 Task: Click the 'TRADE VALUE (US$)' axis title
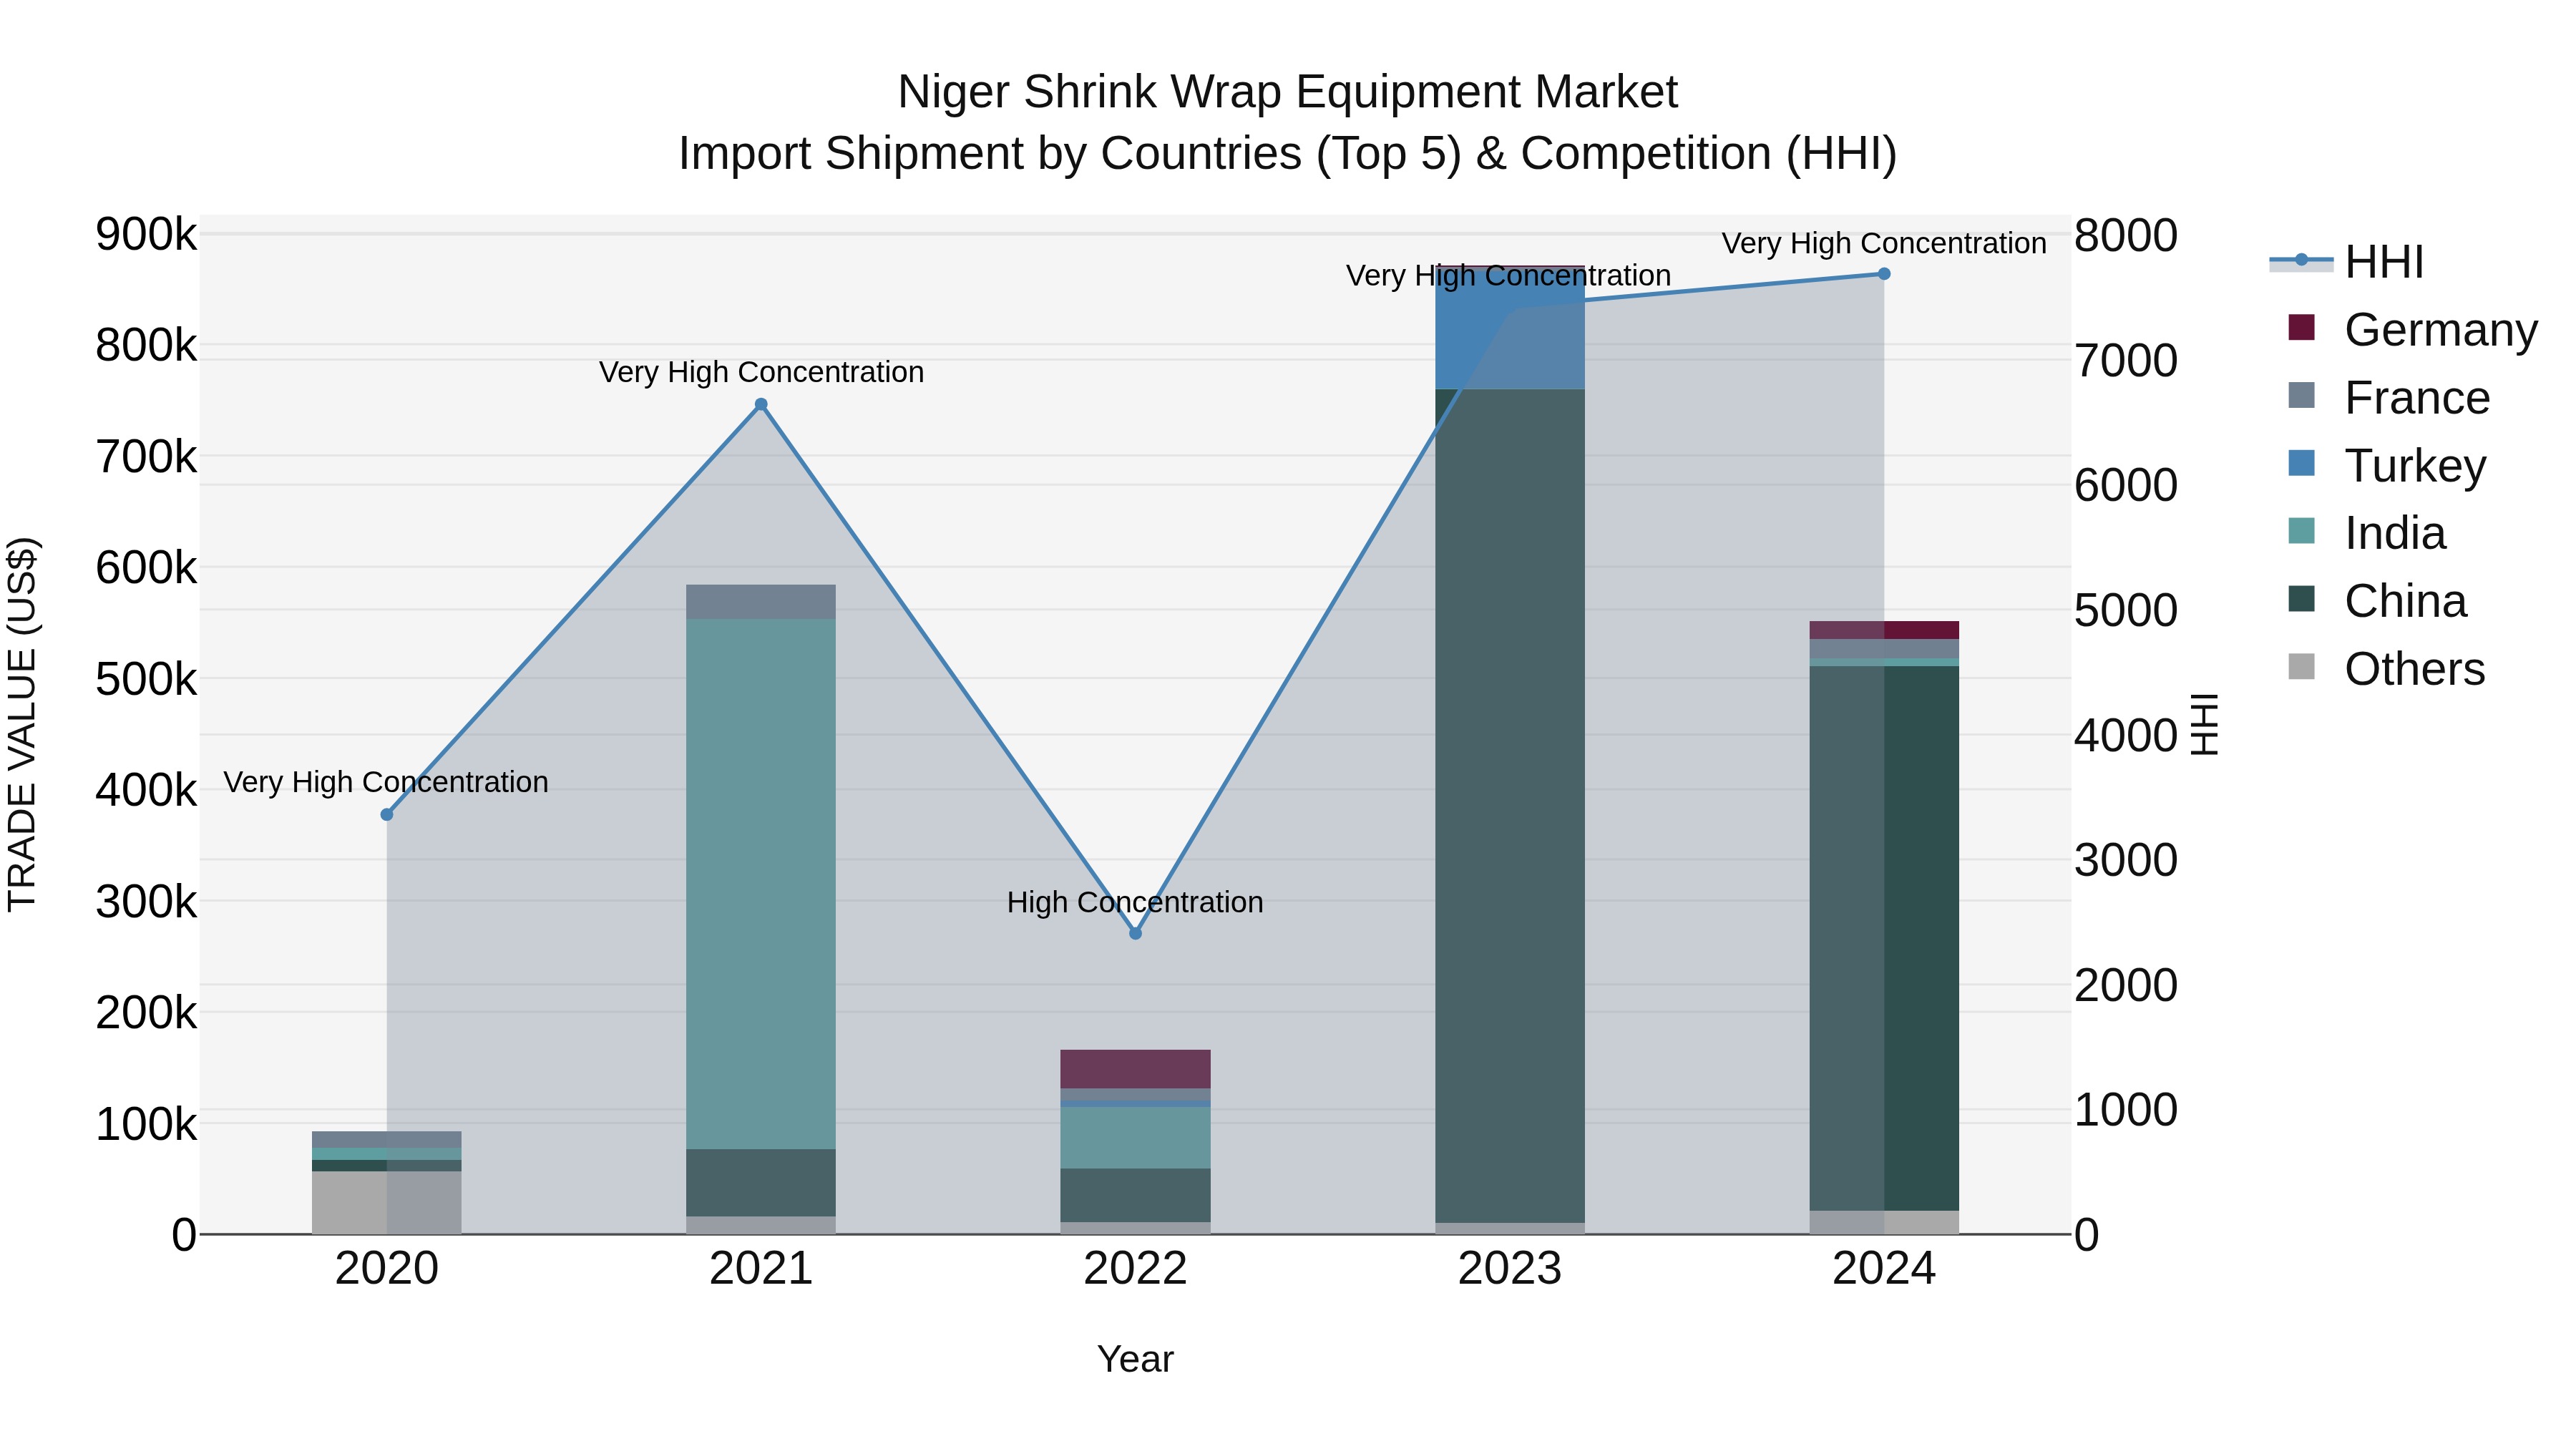click(22, 724)
